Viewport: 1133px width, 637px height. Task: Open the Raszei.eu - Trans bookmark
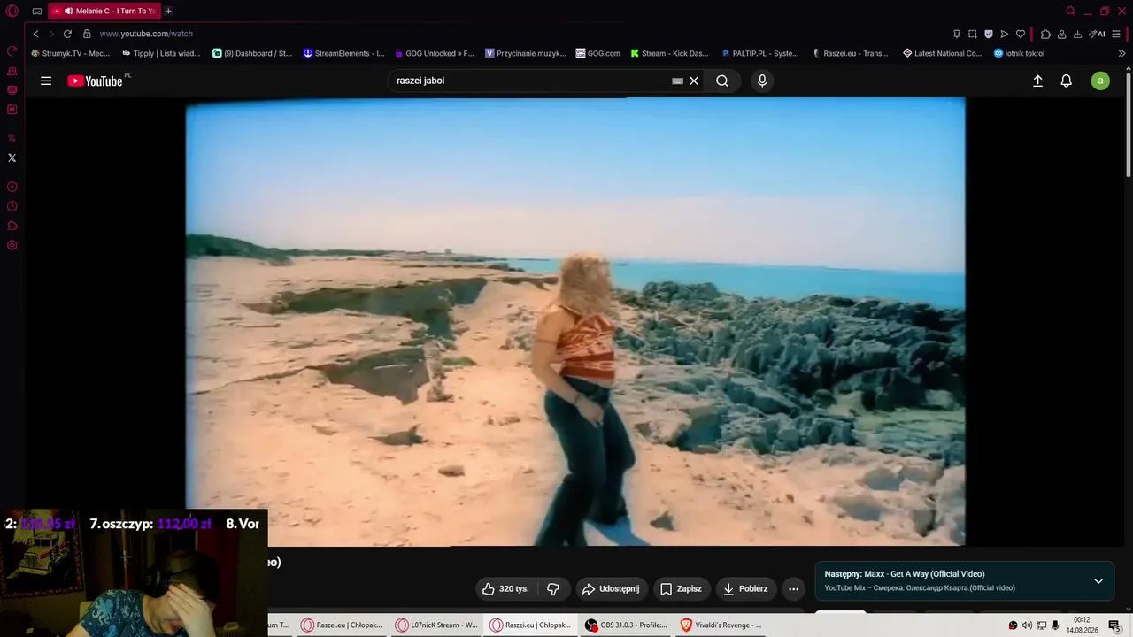point(851,53)
